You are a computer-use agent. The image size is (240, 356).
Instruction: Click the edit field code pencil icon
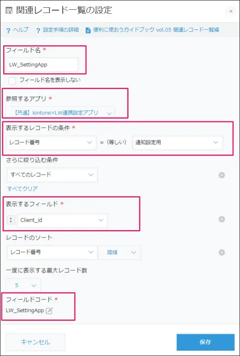49,311
